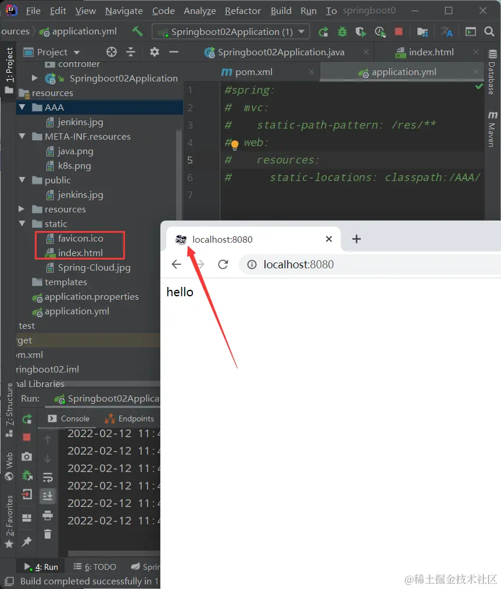Open Project Structure icon in toolbar

423,32
